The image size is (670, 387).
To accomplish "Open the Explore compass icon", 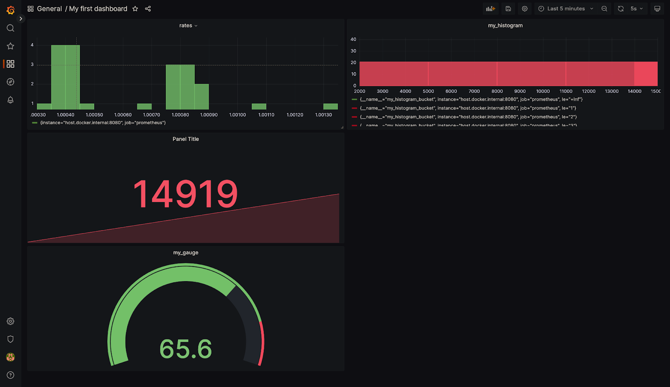I will 10,82.
